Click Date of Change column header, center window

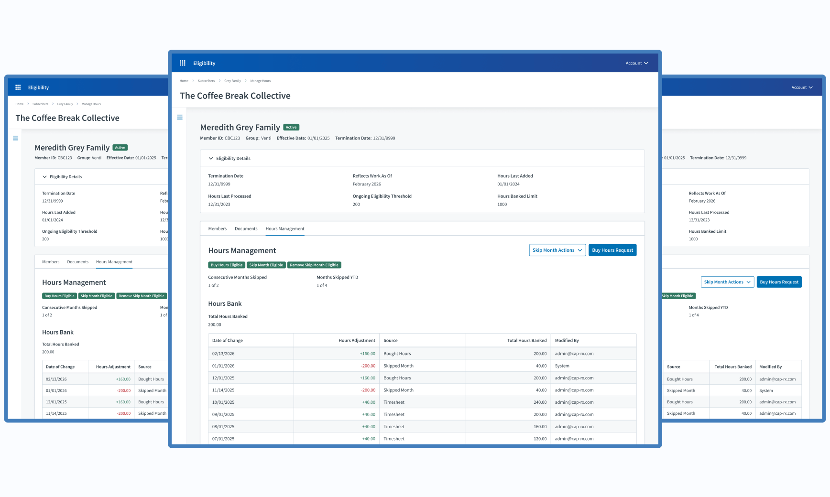click(x=228, y=341)
